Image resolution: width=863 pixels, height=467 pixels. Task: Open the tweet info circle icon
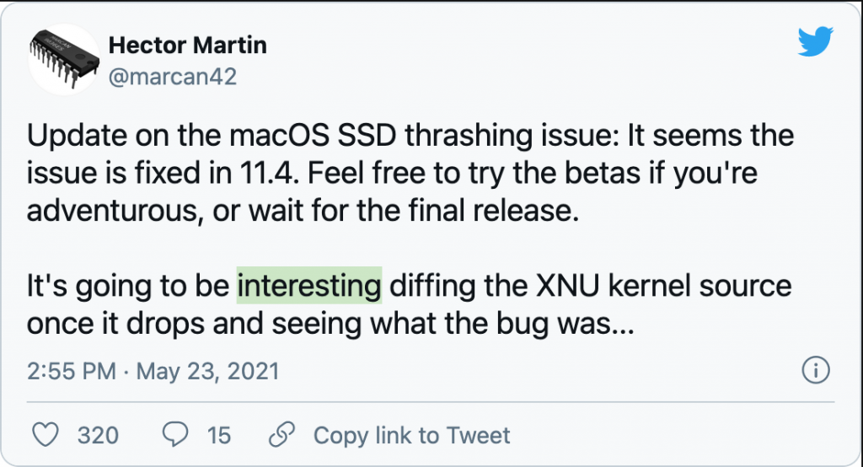[815, 370]
